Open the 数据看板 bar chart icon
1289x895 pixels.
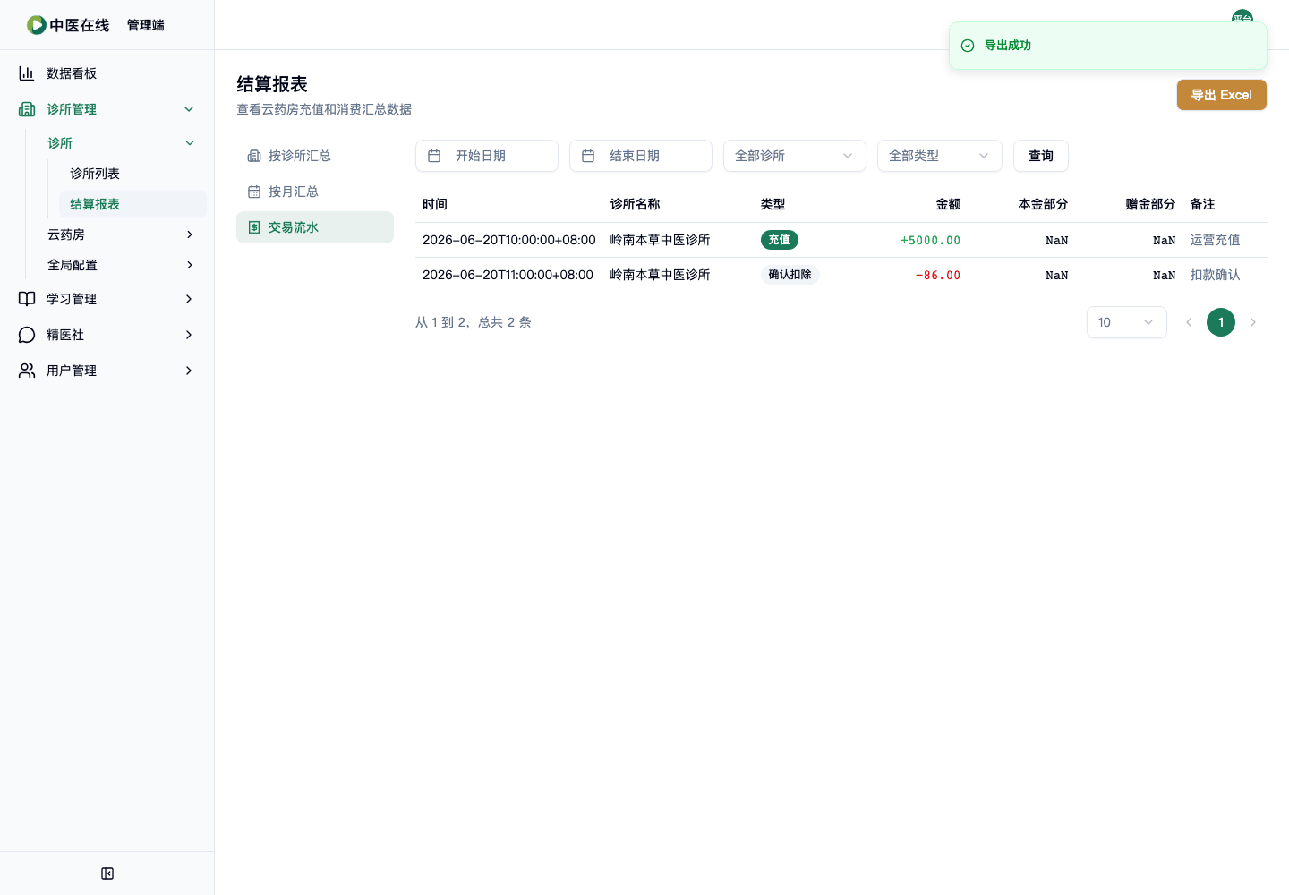[x=27, y=73]
